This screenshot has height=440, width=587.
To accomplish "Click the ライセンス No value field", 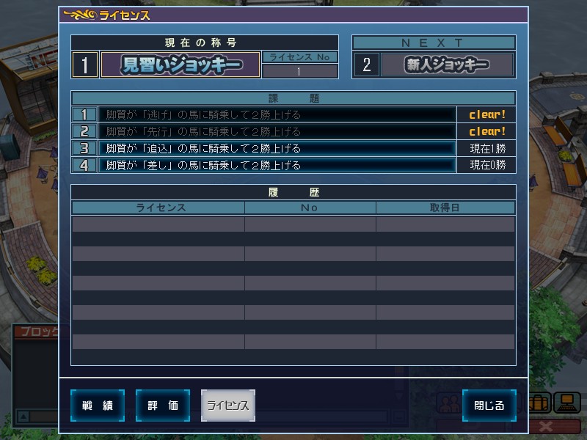I will (300, 71).
